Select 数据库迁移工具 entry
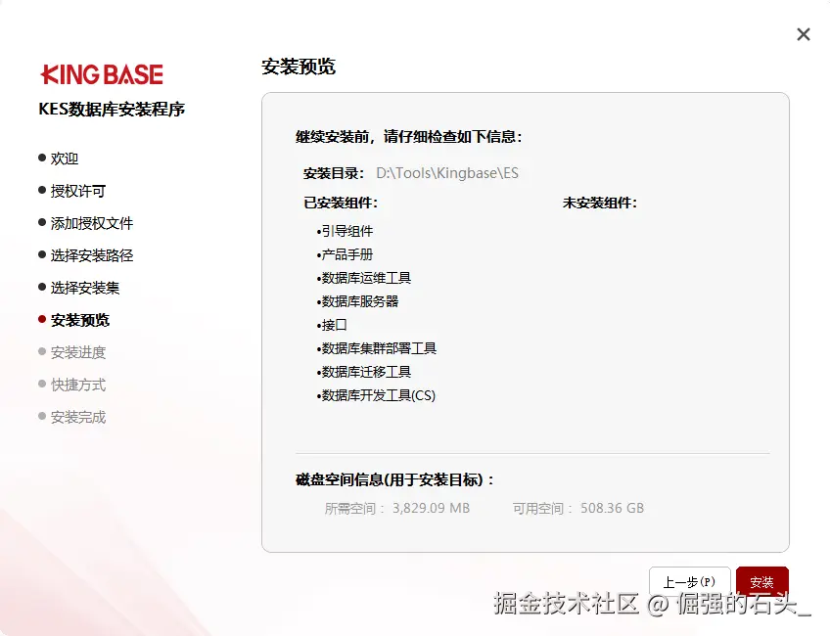 (x=364, y=372)
